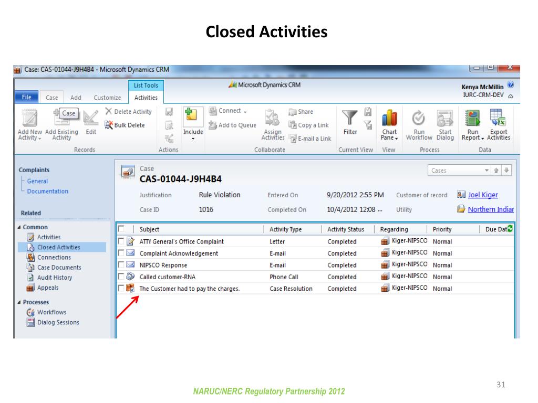Sort by the Activity Status column header
The height and width of the screenshot is (403, 538).
[x=346, y=229]
